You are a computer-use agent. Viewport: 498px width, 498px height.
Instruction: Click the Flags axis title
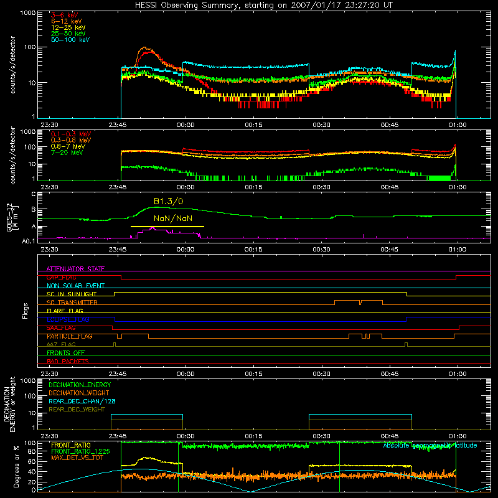click(x=25, y=311)
